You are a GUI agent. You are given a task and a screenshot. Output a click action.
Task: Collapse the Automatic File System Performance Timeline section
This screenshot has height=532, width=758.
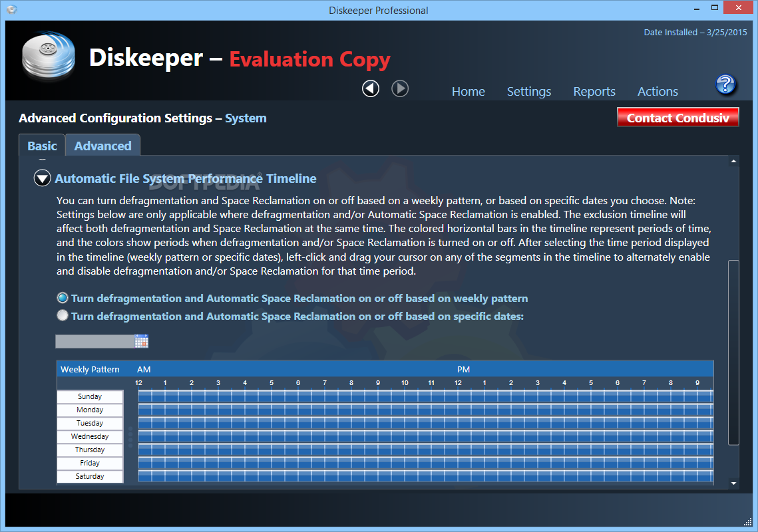coord(42,178)
